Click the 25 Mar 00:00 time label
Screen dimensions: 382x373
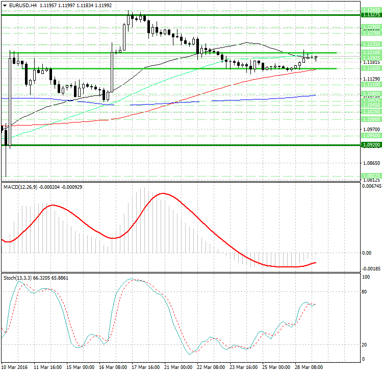276,367
